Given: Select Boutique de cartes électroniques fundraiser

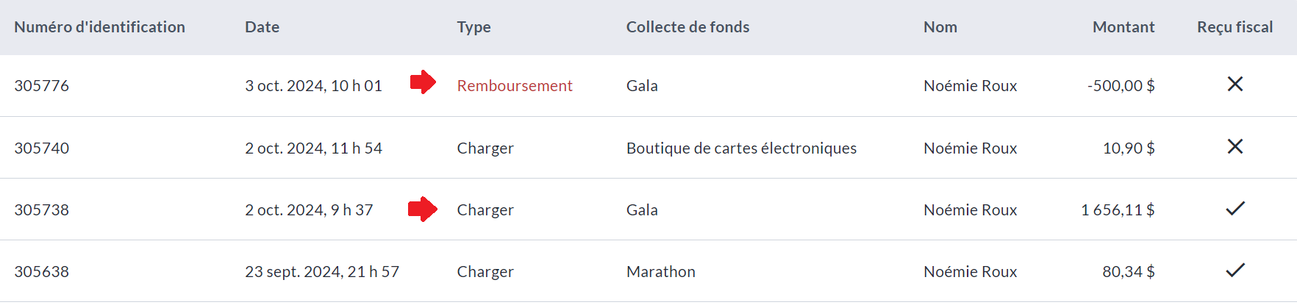Looking at the screenshot, I should (x=741, y=148).
